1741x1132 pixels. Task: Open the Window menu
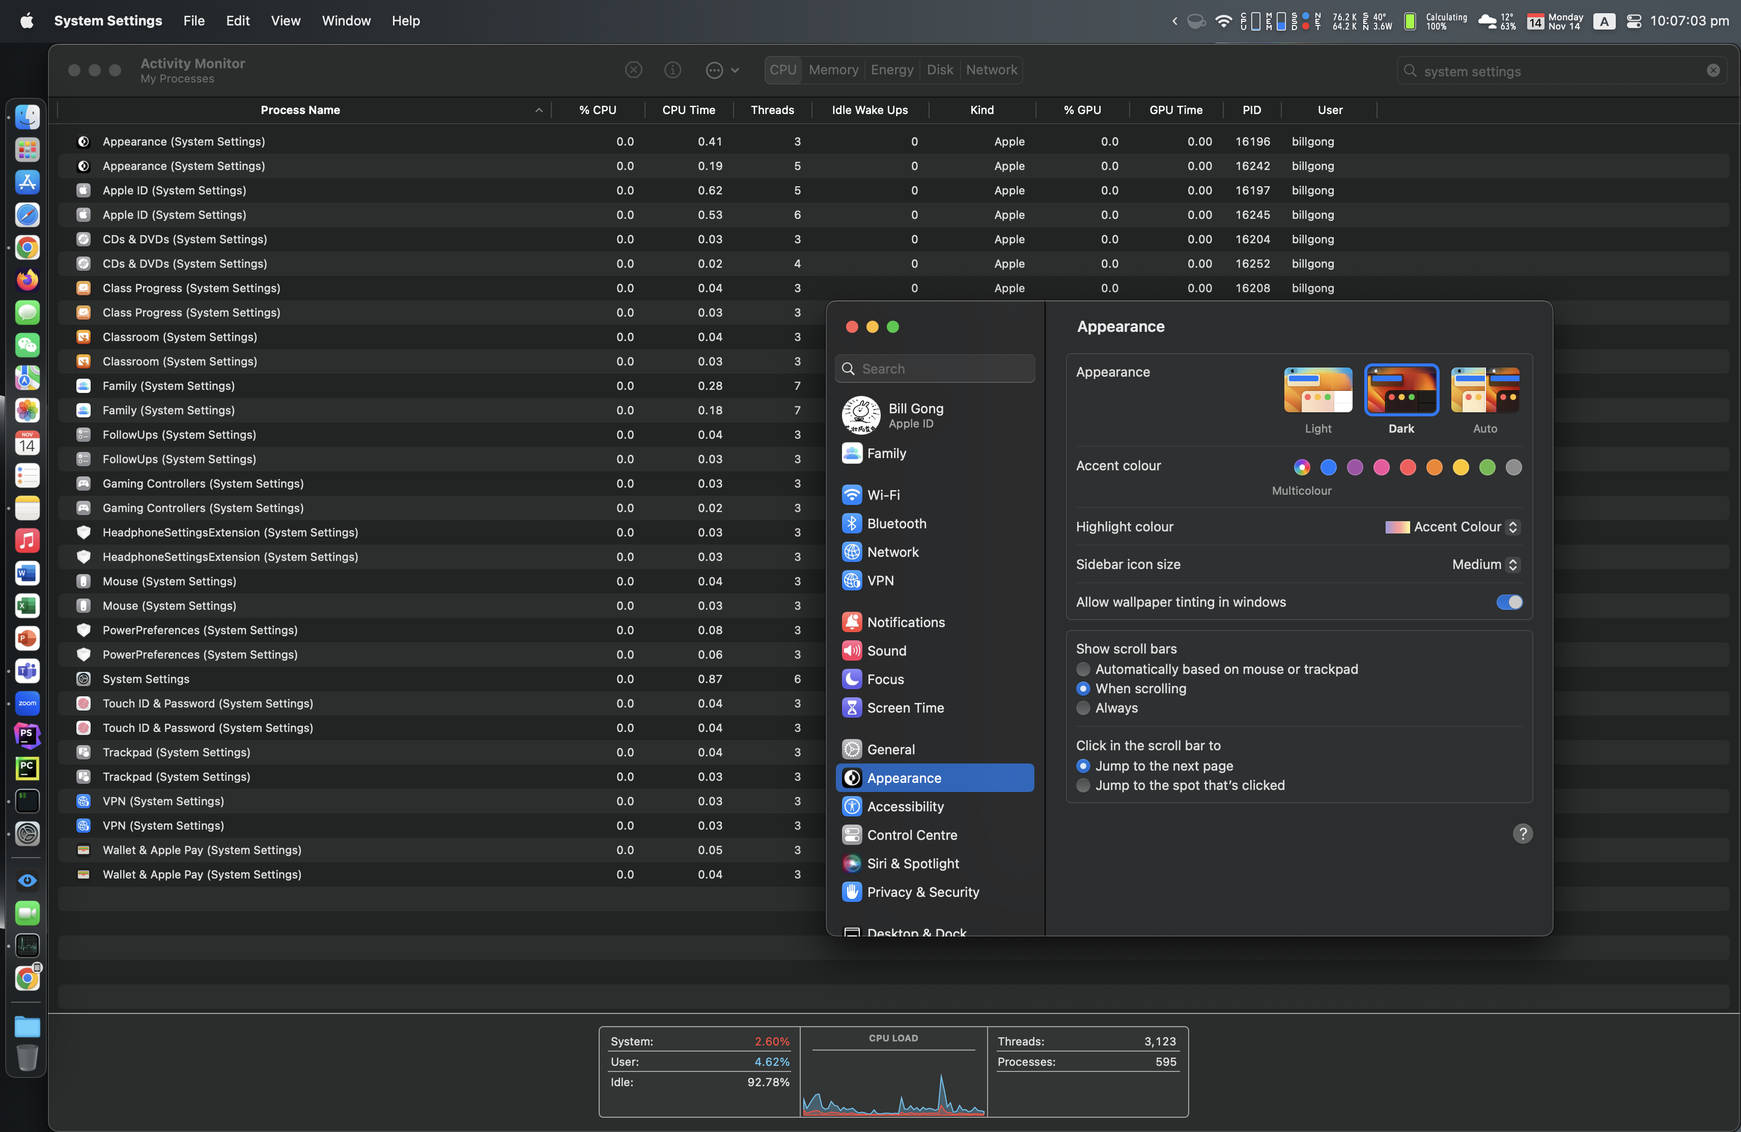click(346, 21)
